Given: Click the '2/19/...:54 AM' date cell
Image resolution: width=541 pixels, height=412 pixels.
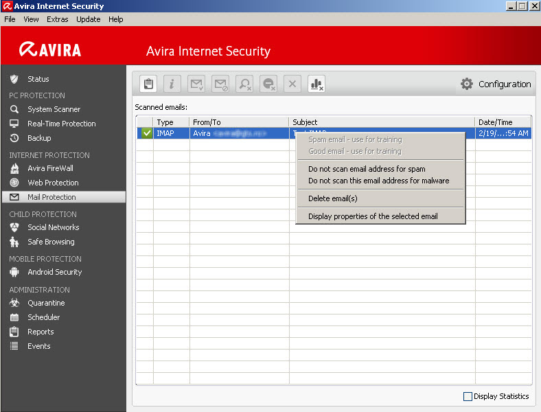Looking at the screenshot, I should pos(503,133).
